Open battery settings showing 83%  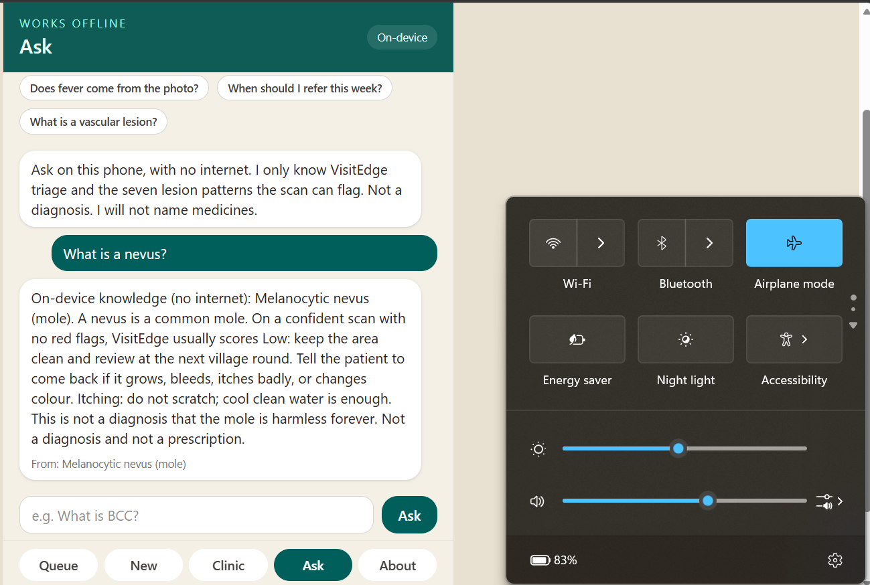pos(554,560)
